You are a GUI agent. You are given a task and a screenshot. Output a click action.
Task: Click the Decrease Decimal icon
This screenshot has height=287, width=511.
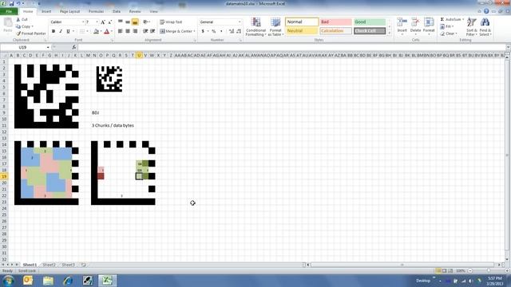coord(239,31)
